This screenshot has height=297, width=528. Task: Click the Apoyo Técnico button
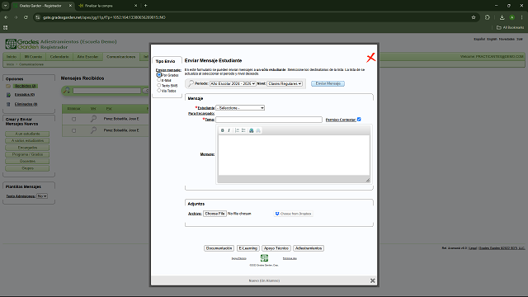coord(276,248)
